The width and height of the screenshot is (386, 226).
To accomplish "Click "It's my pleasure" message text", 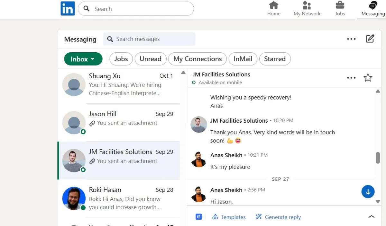I will (x=230, y=167).
